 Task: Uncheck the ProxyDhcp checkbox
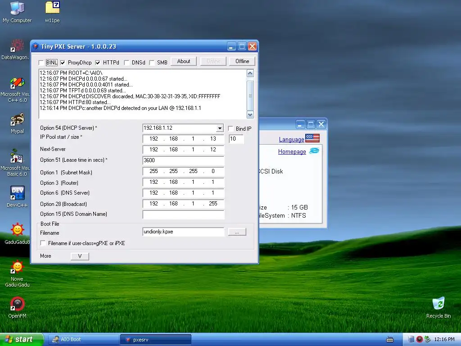(x=63, y=63)
